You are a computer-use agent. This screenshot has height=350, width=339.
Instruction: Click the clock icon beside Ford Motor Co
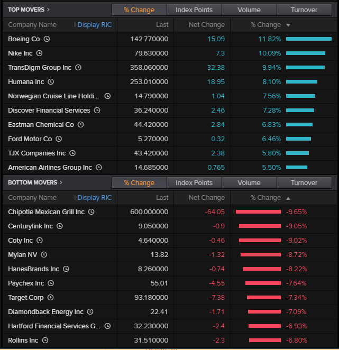59,139
